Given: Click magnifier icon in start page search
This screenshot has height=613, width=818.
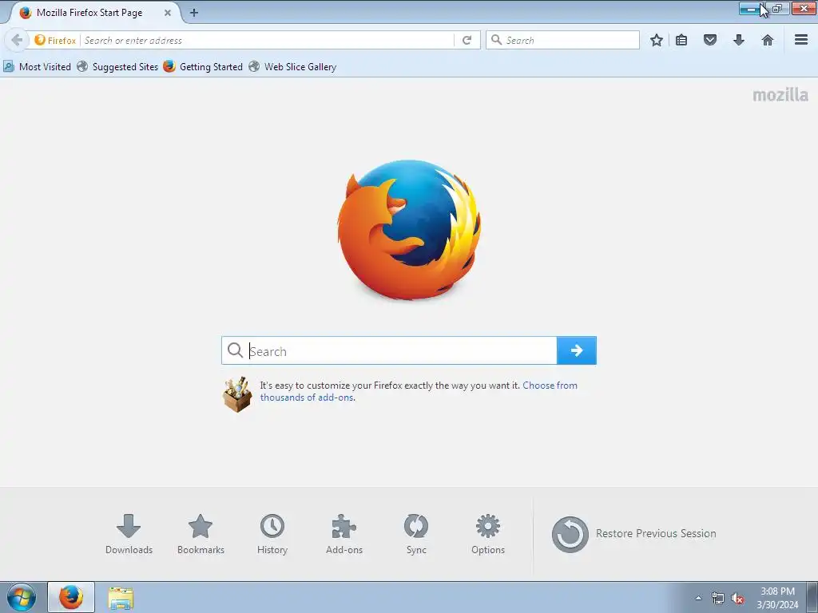Looking at the screenshot, I should tap(236, 350).
